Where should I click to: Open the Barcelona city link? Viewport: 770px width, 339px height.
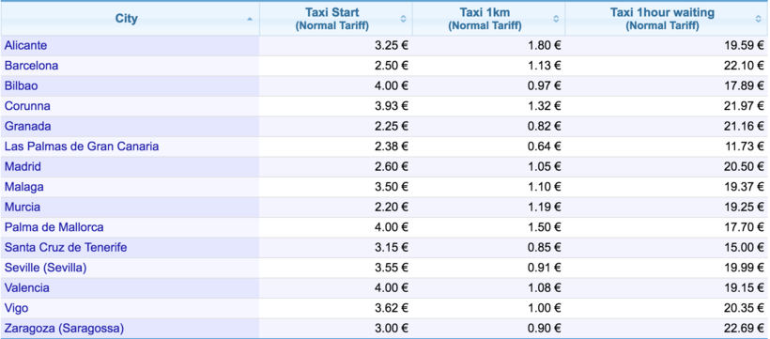(31, 66)
